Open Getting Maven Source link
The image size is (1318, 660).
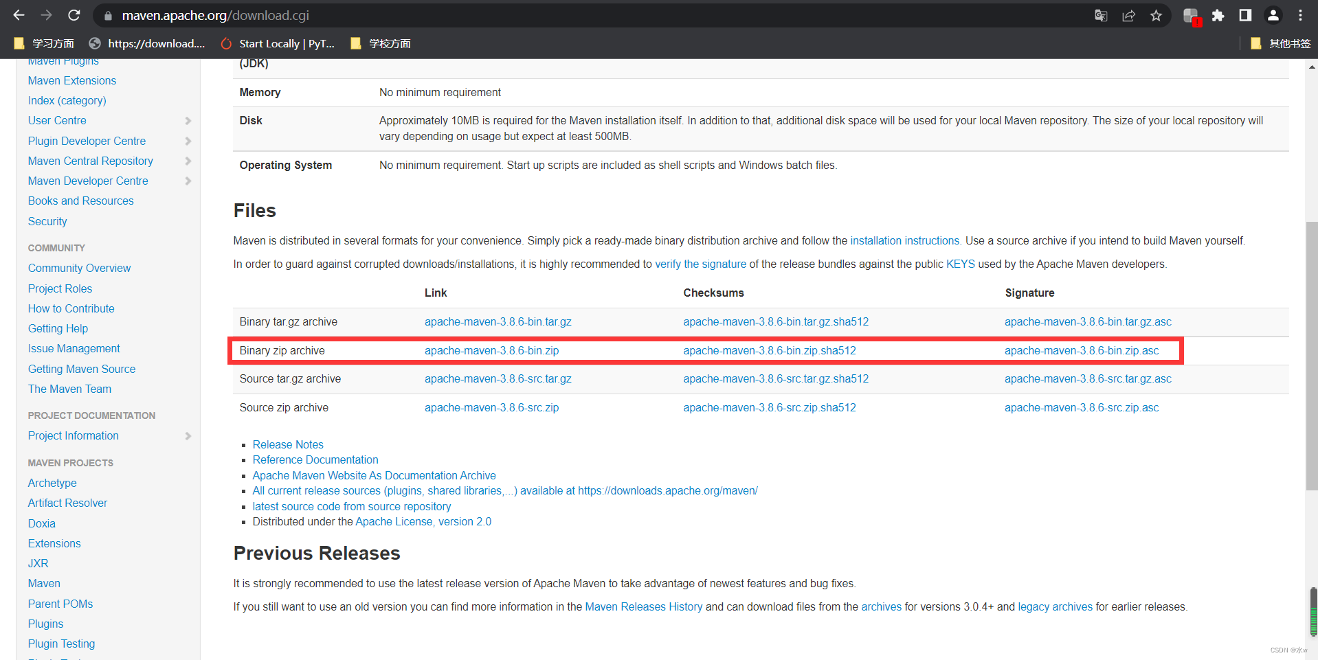[x=82, y=369]
